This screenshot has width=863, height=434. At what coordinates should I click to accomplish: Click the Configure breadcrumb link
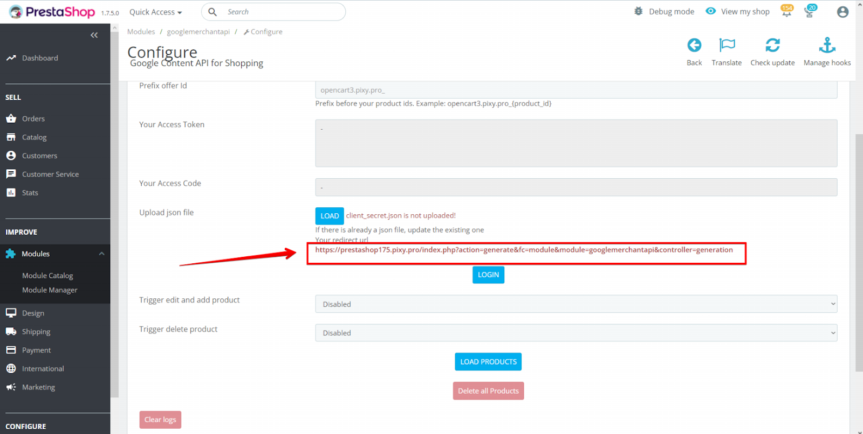click(x=263, y=32)
